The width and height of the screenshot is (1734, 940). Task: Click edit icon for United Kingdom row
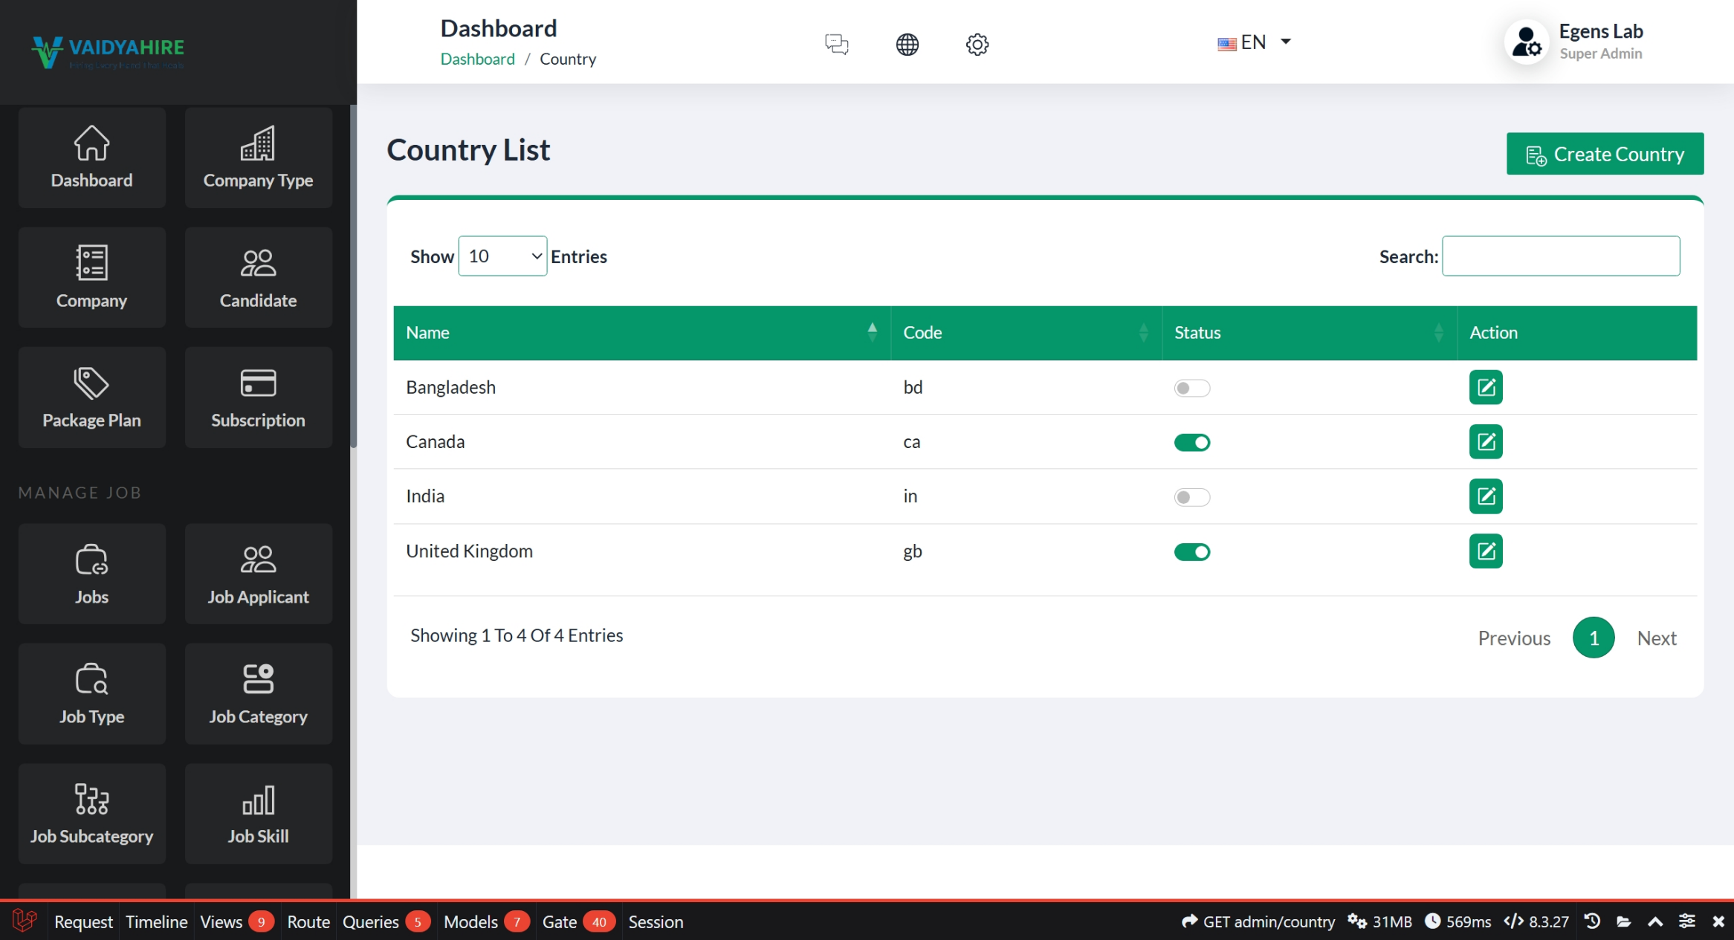coord(1485,551)
